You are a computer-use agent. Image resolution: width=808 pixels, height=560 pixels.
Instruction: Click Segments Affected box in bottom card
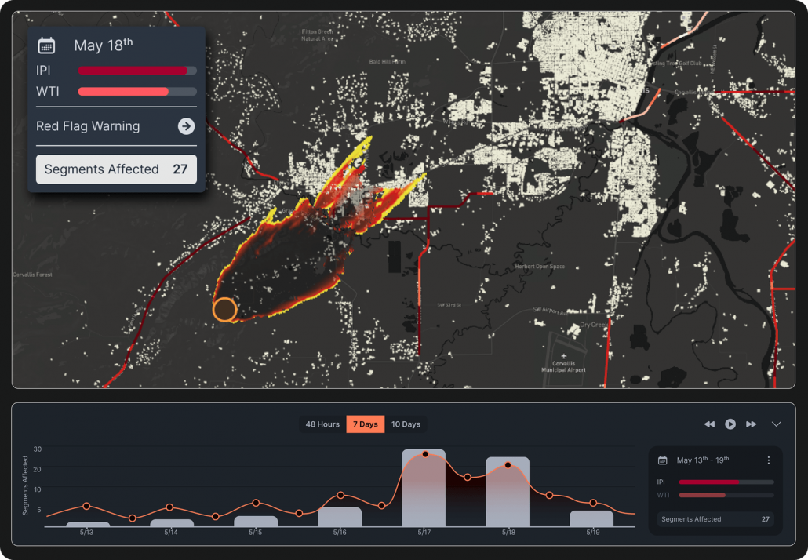coord(715,518)
